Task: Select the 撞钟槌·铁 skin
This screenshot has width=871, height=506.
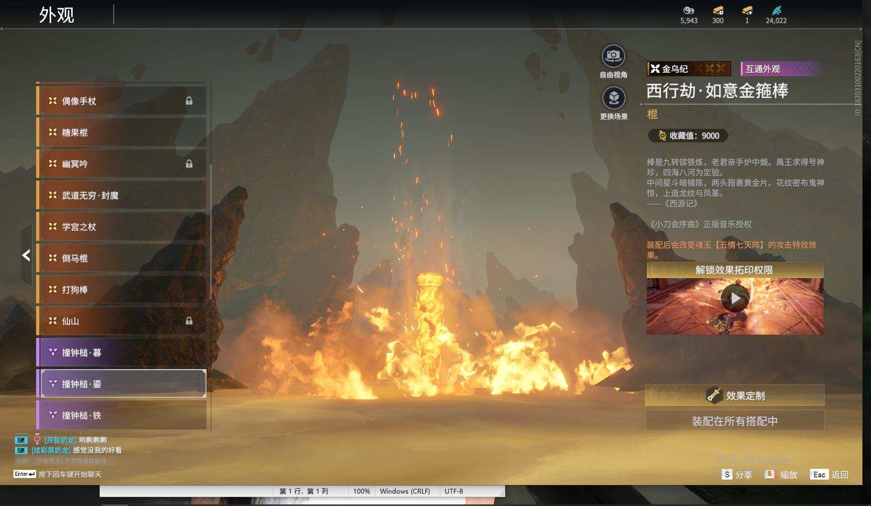Action: (121, 415)
